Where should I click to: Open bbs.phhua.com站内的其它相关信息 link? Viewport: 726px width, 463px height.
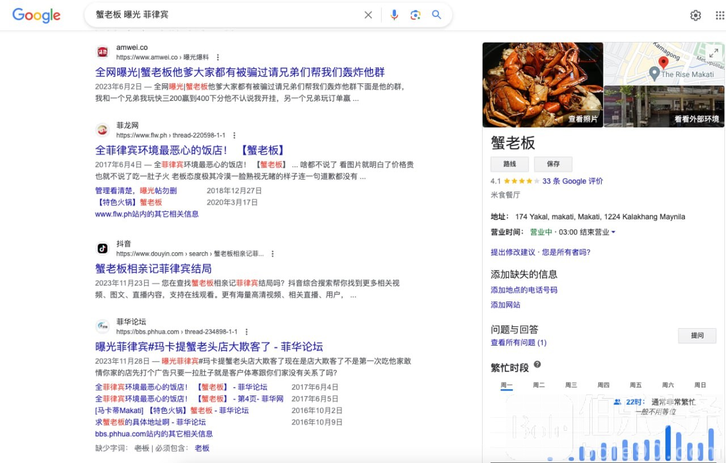(x=154, y=434)
